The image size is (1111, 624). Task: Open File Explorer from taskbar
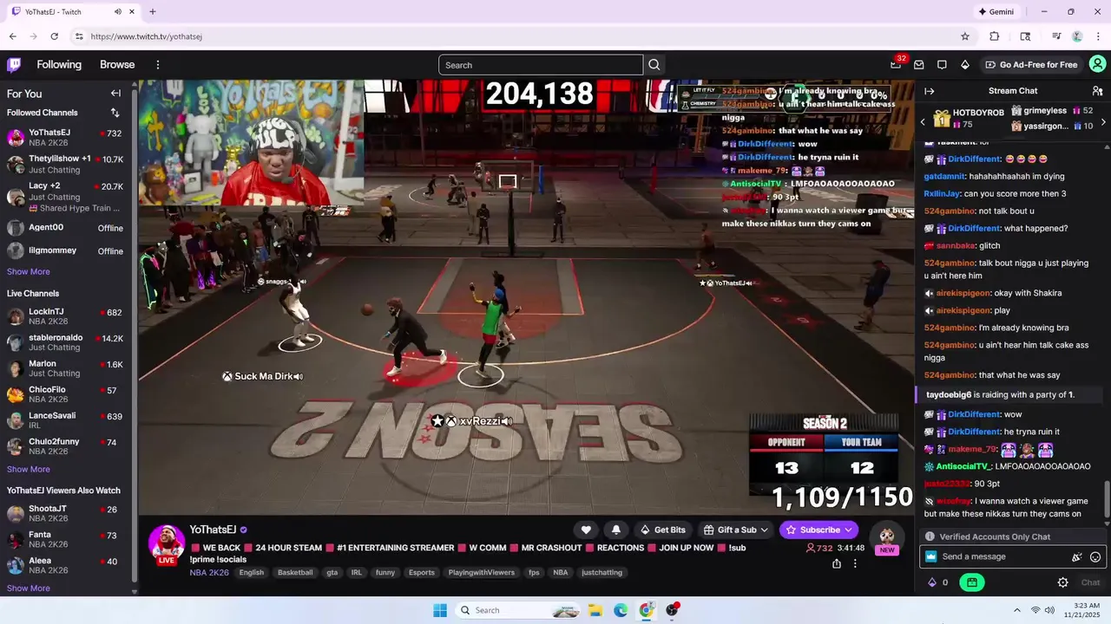595,610
